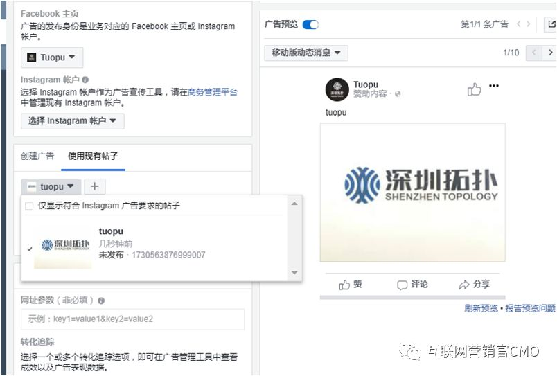The width and height of the screenshot is (557, 376).
Task: Click the 评论 comment button in preview
Action: [x=412, y=285]
